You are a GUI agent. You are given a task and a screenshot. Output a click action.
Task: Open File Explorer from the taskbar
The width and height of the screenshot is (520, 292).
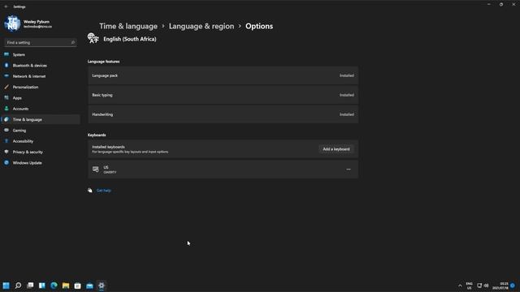tap(66, 286)
